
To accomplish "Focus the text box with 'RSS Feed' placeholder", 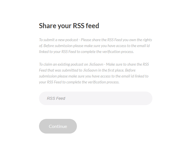I will point(96,98).
